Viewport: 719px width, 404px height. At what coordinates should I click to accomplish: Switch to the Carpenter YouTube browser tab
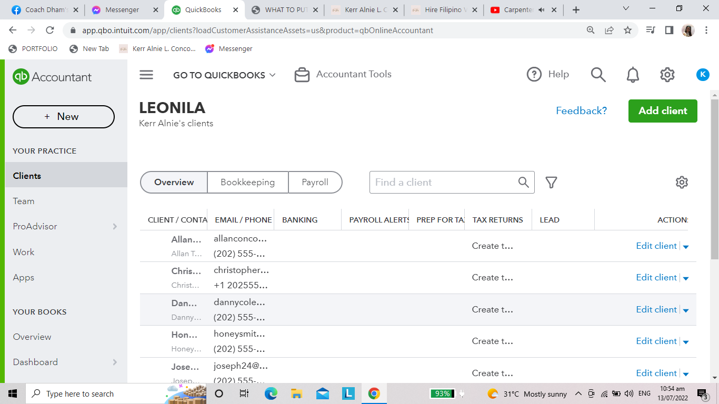coord(523,10)
